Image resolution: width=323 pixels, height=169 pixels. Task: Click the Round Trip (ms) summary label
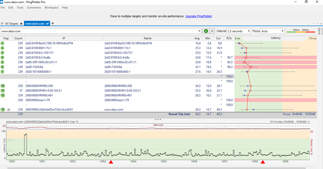(179, 114)
